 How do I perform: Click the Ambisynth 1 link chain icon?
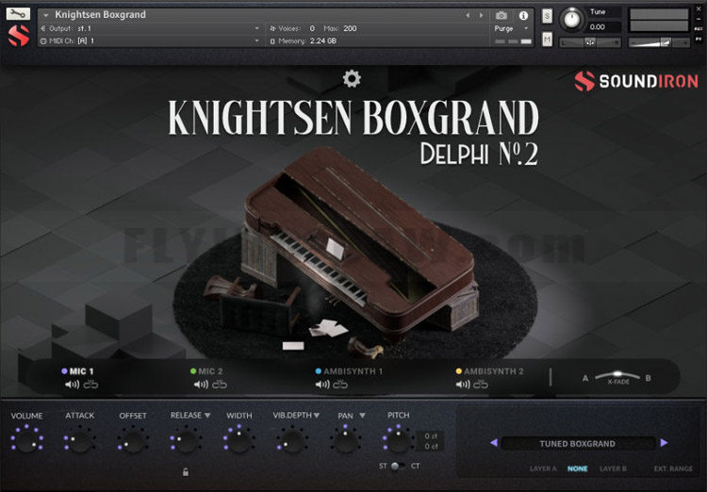coord(340,385)
